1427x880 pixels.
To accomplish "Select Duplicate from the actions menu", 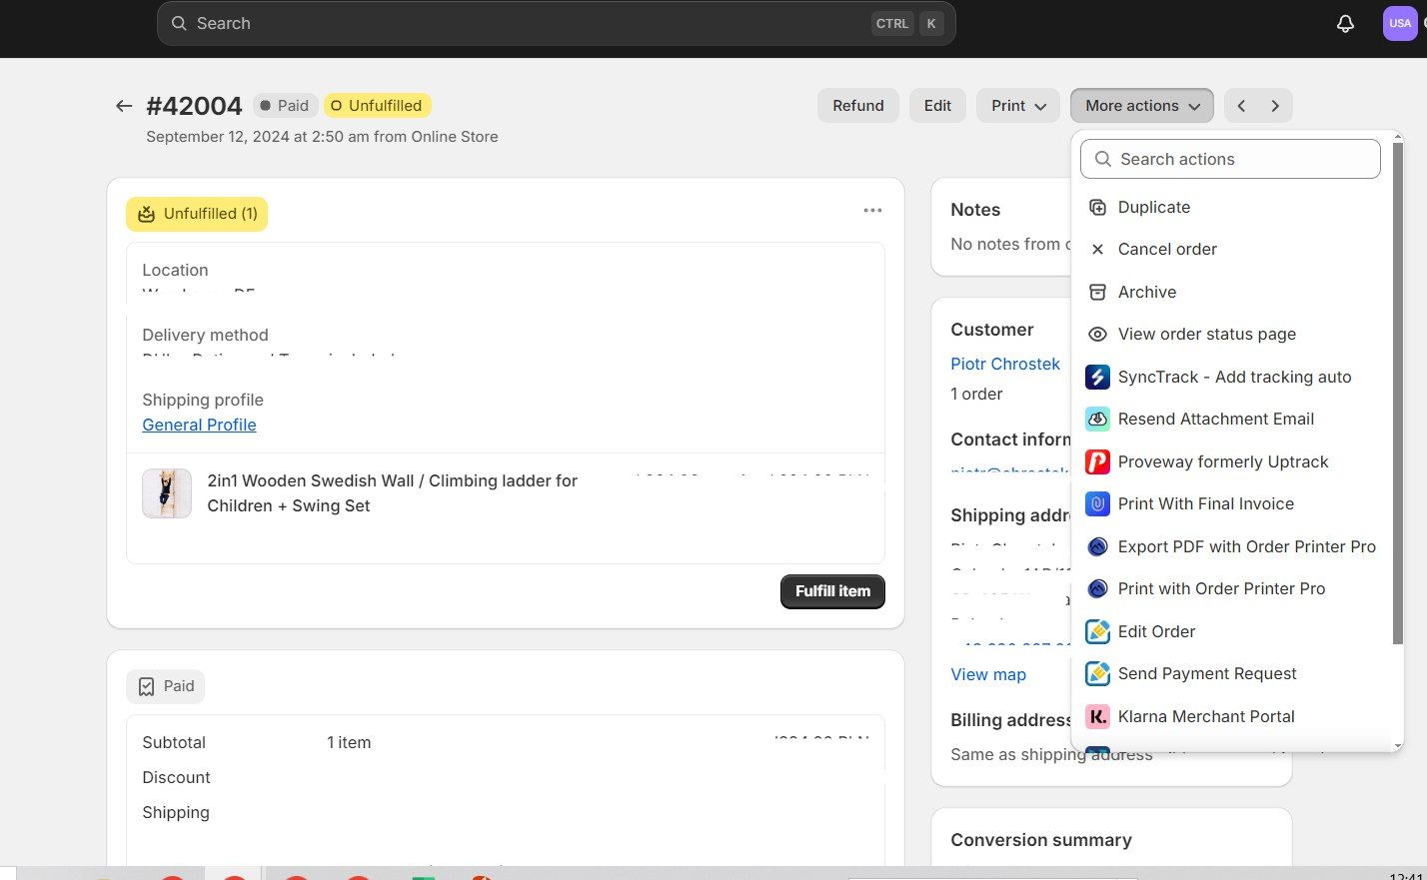I will point(1230,207).
